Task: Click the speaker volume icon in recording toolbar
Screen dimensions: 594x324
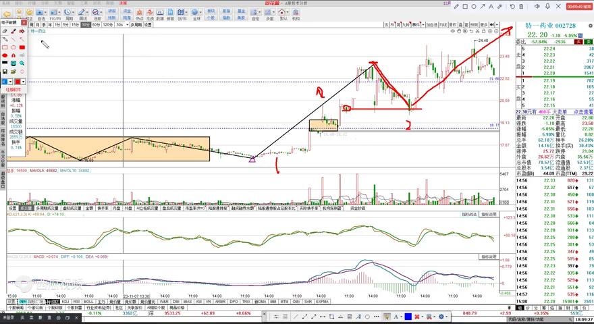Action: tap(537, 7)
